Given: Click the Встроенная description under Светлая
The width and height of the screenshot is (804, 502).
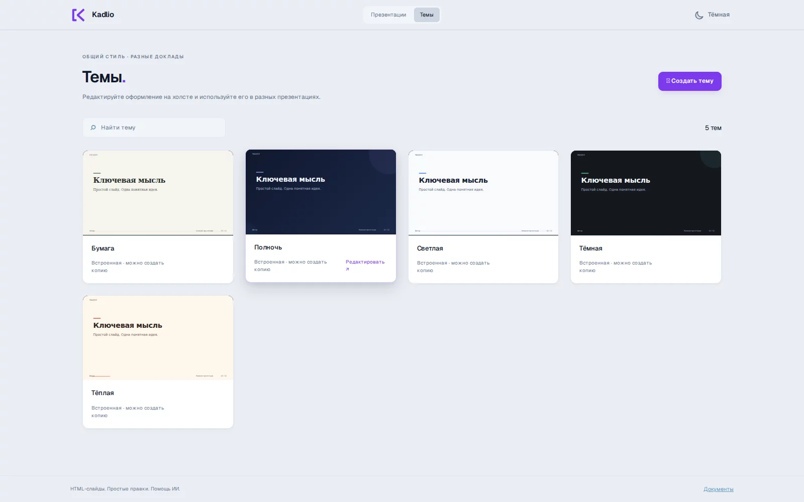Looking at the screenshot, I should pyautogui.click(x=453, y=267).
